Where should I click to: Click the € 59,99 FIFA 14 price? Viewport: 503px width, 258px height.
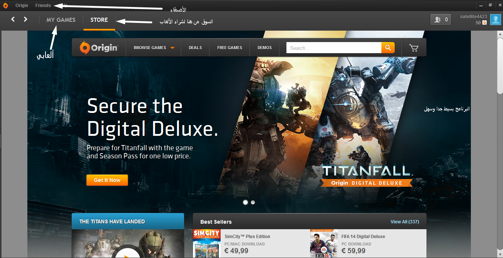[353, 251]
